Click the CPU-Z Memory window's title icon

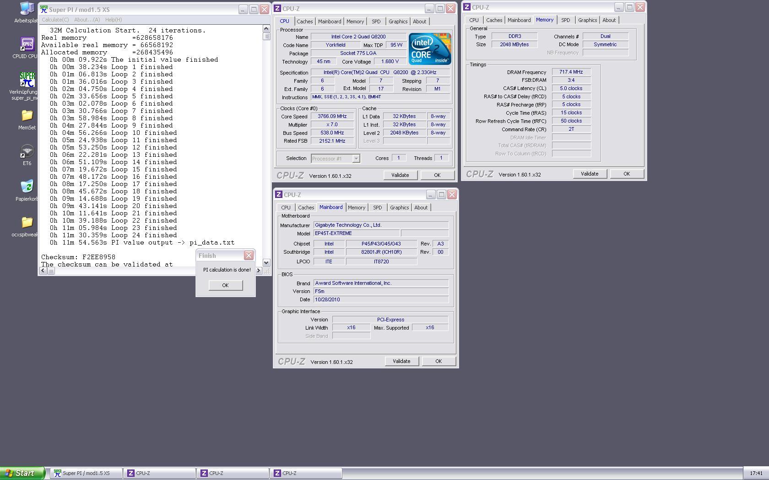(x=467, y=7)
